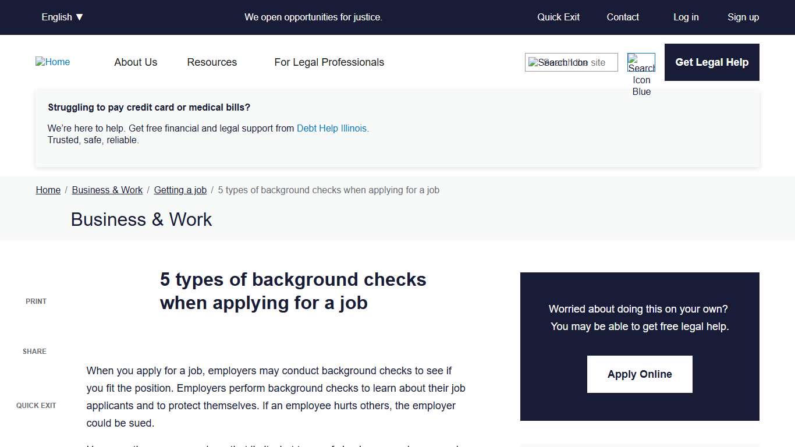Click Log in at the top right
The image size is (795, 447).
click(x=686, y=17)
